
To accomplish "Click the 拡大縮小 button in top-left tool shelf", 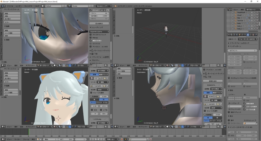I will [12, 19].
